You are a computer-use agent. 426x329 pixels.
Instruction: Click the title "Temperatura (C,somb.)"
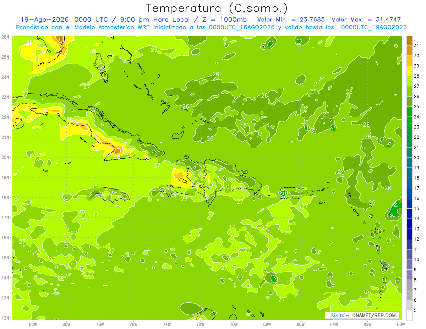coord(217,8)
